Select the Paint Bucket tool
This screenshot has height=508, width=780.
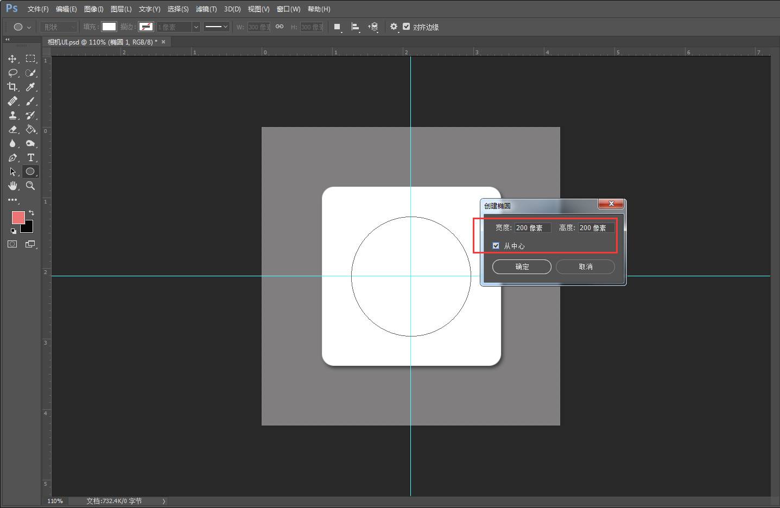tap(30, 129)
